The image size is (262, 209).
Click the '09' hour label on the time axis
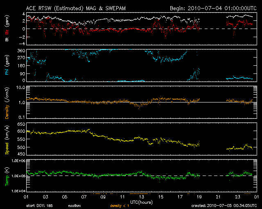pyautogui.click(x=103, y=197)
